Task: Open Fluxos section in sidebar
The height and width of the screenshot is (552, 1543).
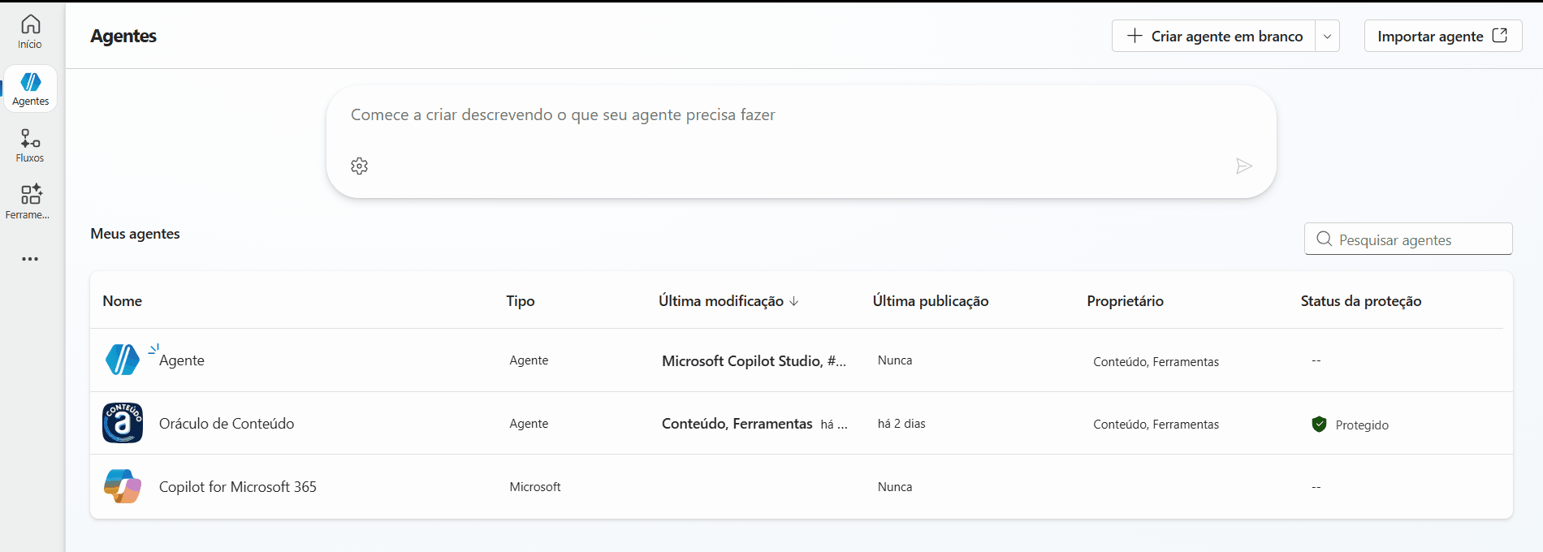Action: coord(30,146)
